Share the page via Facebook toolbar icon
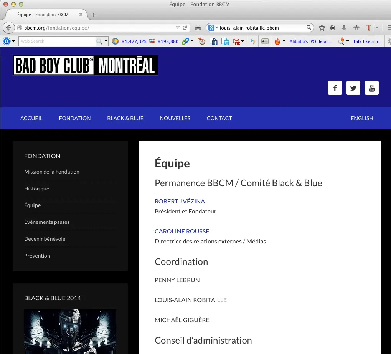The image size is (391, 354). coord(213,41)
